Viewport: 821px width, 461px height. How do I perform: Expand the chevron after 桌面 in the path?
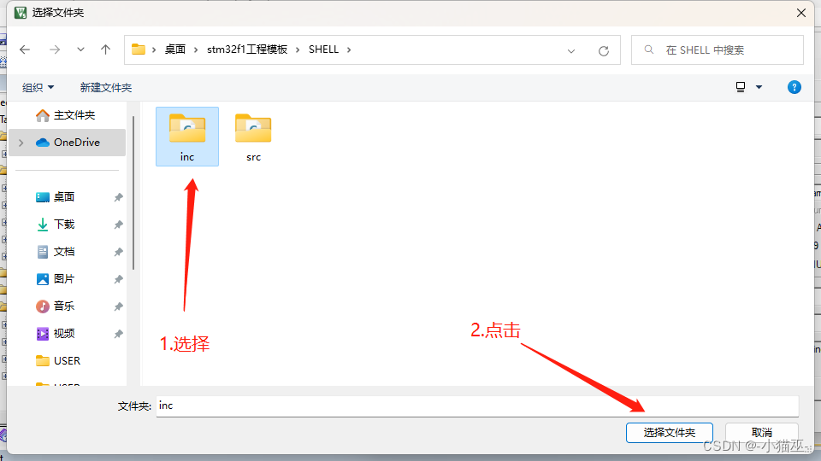(x=197, y=50)
